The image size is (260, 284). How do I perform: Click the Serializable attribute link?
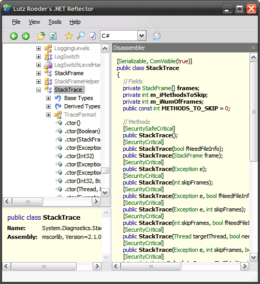click(x=132, y=61)
